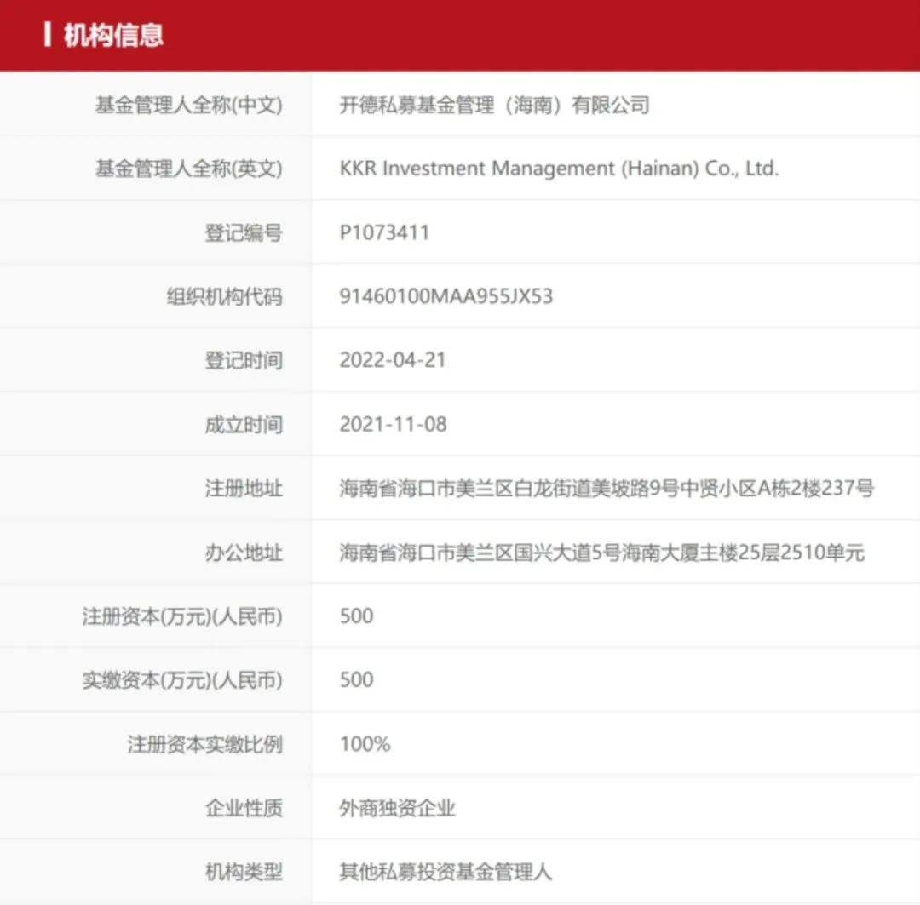920x905 pixels.
Task: 点击实缴资本数值 500
Action: [354, 679]
